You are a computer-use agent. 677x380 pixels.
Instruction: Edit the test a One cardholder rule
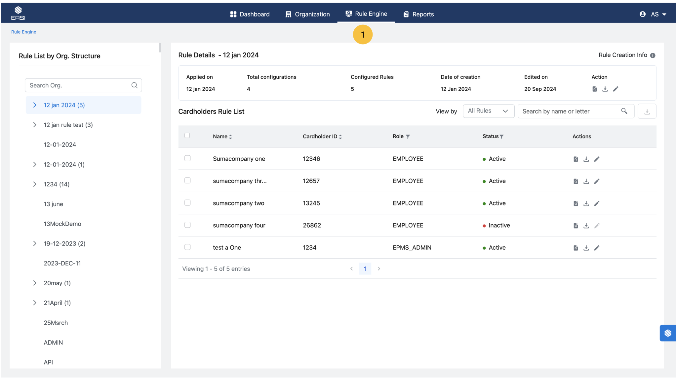tap(597, 248)
